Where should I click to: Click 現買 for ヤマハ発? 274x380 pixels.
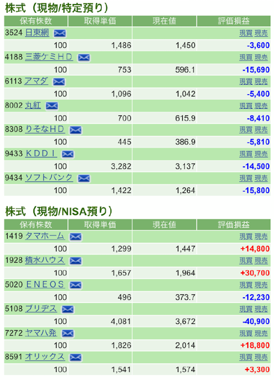coord(246,334)
